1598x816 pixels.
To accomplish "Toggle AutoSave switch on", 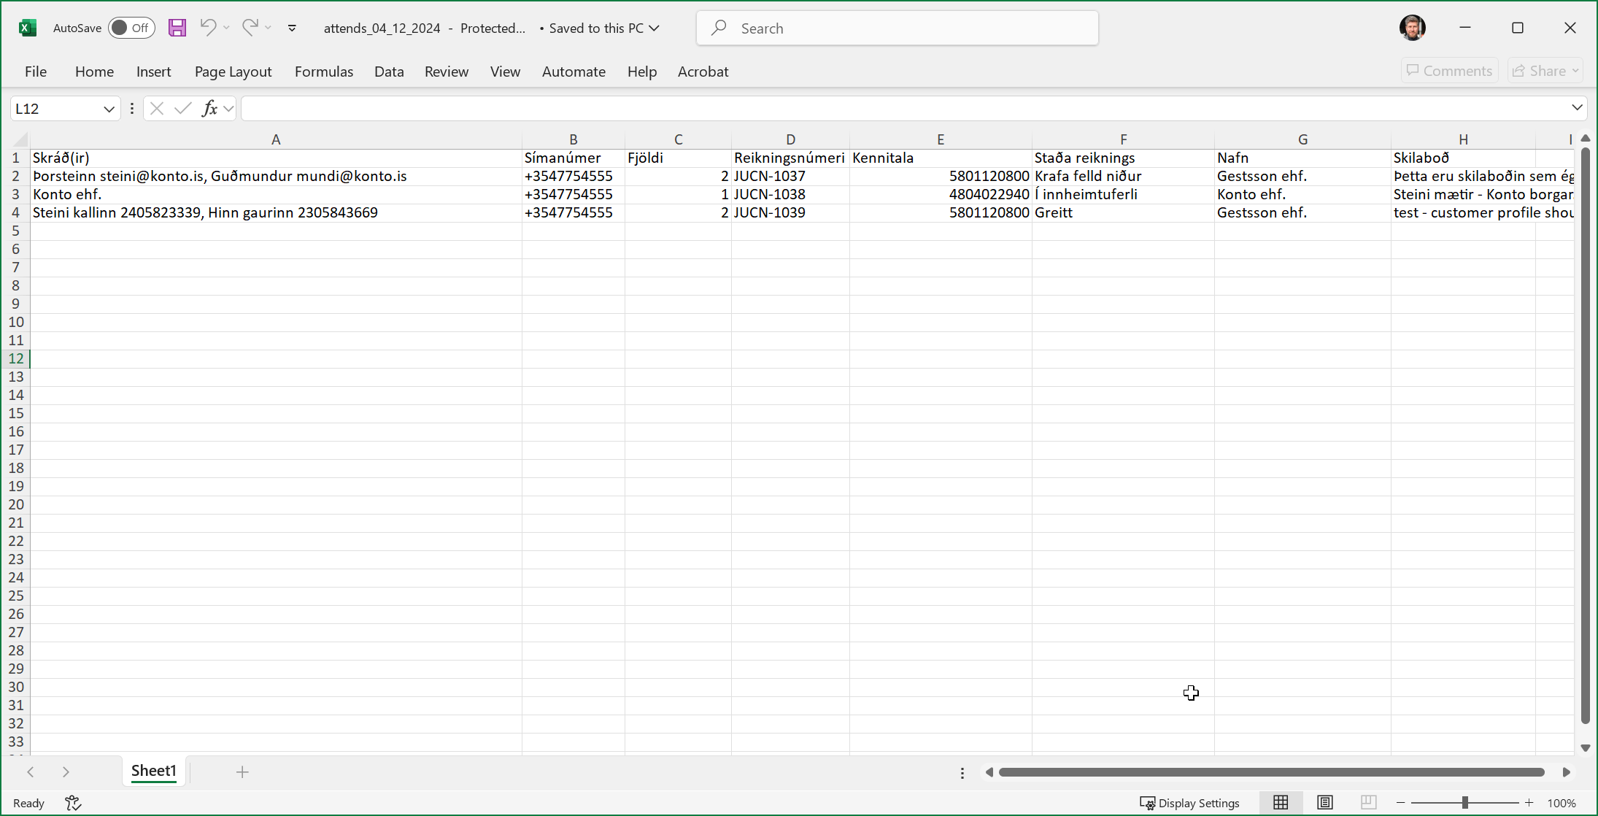I will pos(131,28).
